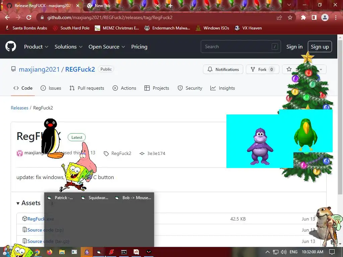Open the Projects tab

(157, 88)
